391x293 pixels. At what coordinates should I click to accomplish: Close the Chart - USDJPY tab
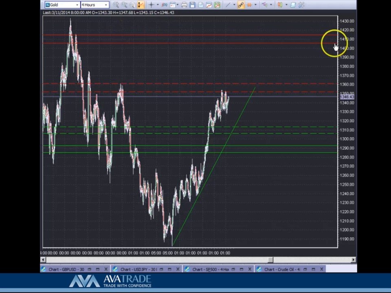pos(178,269)
